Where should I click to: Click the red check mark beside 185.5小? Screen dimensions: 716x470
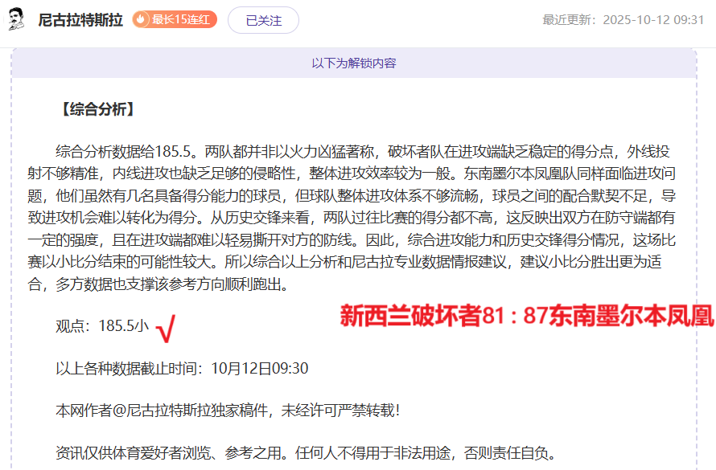(167, 328)
